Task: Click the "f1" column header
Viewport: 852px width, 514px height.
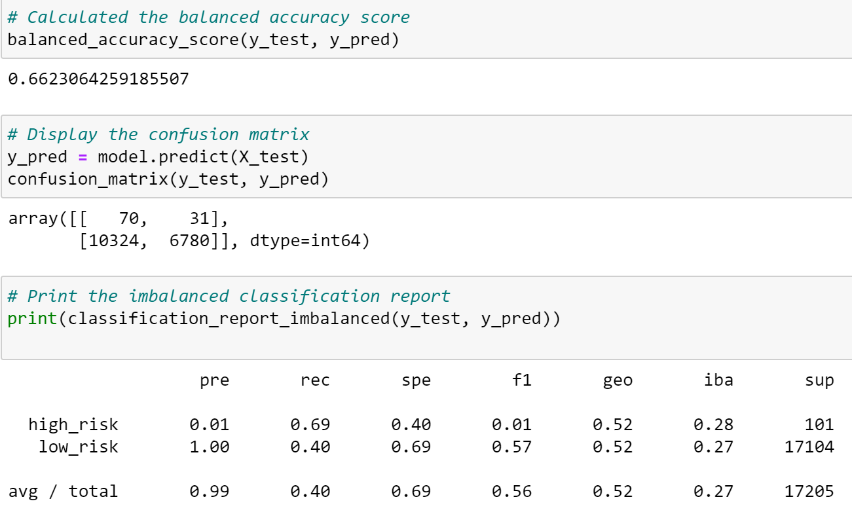Action: click(x=521, y=380)
